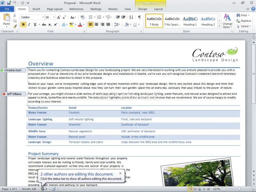Apply red font color
This screenshot has height=192, width=256.
80,25
